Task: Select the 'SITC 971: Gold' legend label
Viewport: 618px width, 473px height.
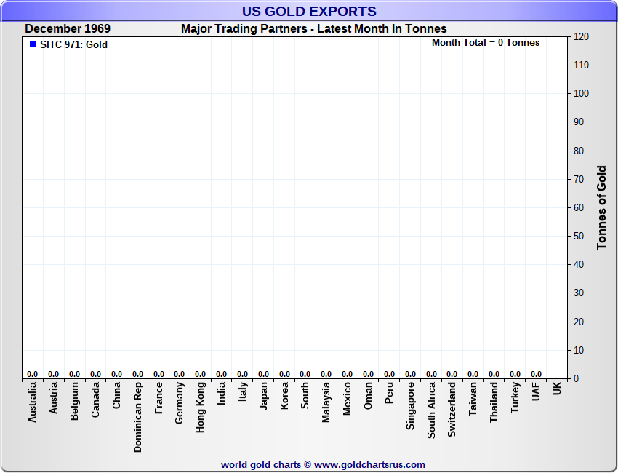Action: (x=73, y=44)
